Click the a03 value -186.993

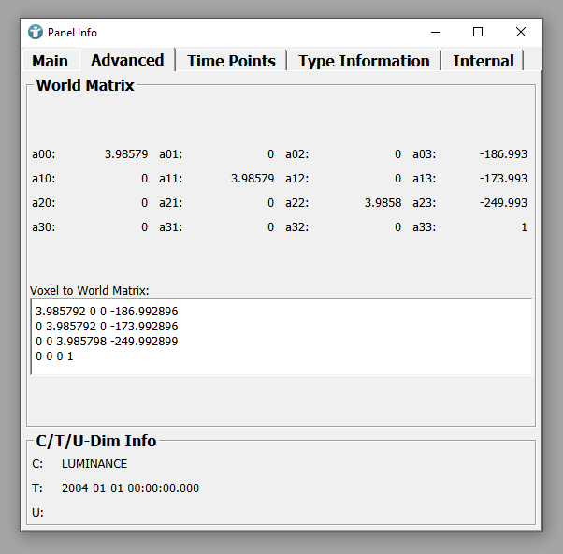[503, 154]
